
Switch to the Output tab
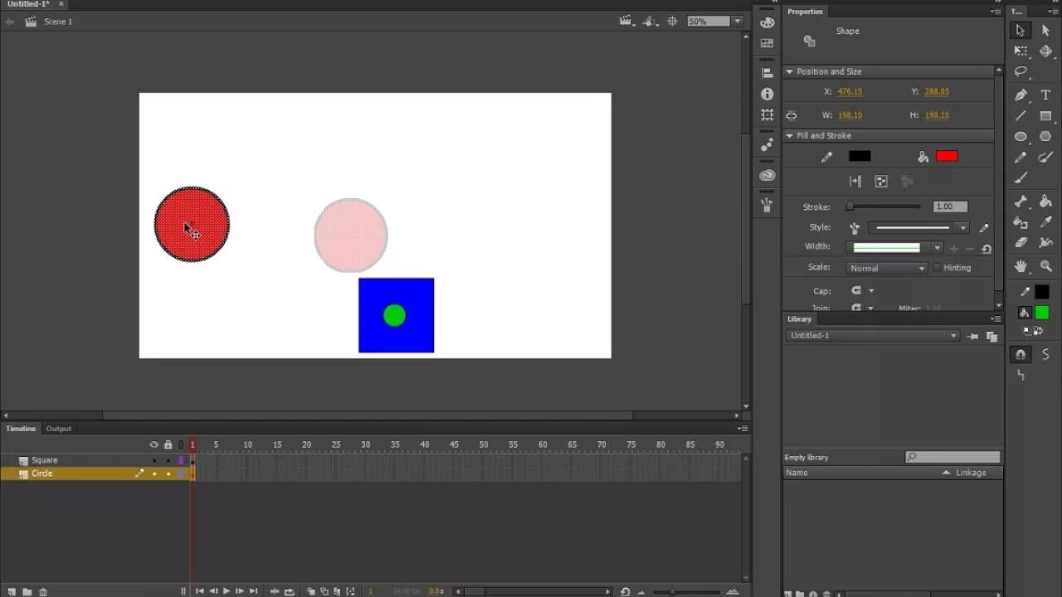(x=59, y=429)
